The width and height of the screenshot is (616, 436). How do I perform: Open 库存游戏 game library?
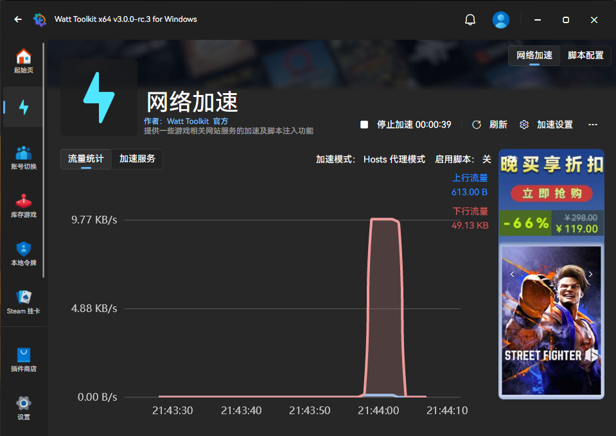24,206
